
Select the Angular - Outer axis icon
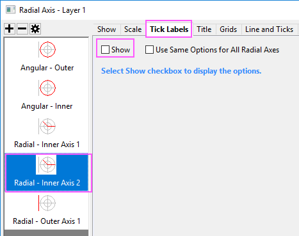pyautogui.click(x=47, y=49)
